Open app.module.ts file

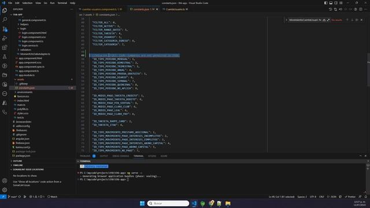pos(27,75)
